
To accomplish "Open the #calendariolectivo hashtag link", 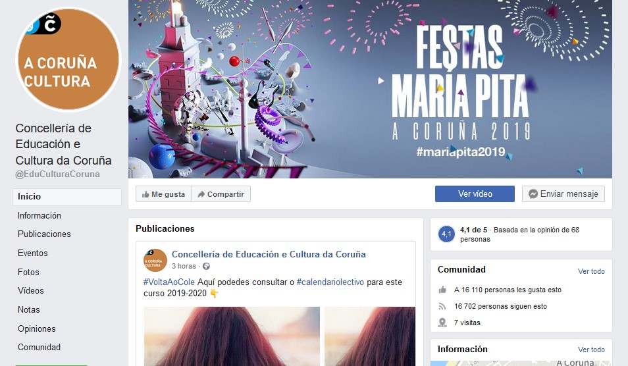I will point(330,282).
